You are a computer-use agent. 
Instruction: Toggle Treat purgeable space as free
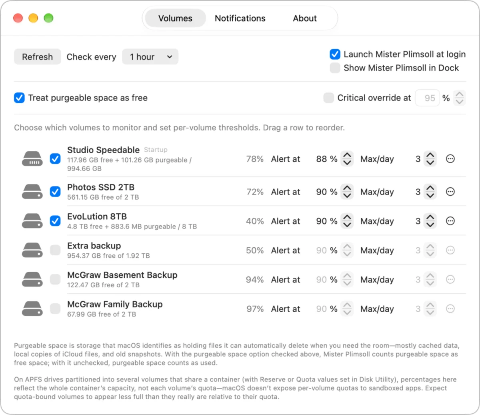(x=19, y=98)
